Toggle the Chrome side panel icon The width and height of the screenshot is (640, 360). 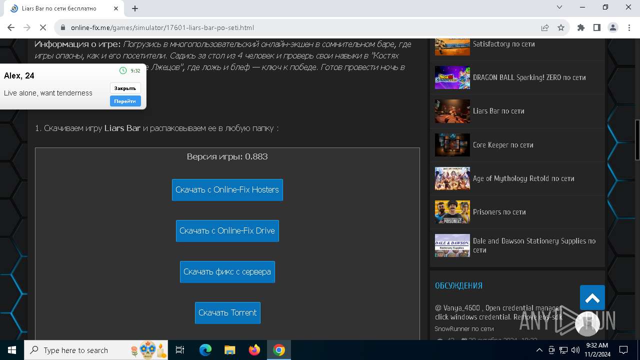tap(597, 28)
